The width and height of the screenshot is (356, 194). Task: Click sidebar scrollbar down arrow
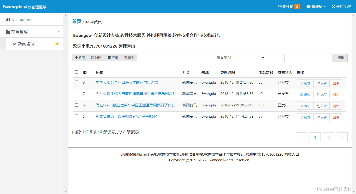tap(66, 192)
